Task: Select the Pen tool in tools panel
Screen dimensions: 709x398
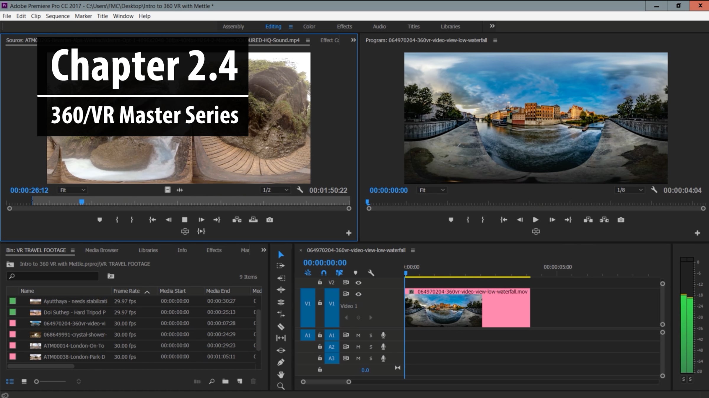Action: 281,362
